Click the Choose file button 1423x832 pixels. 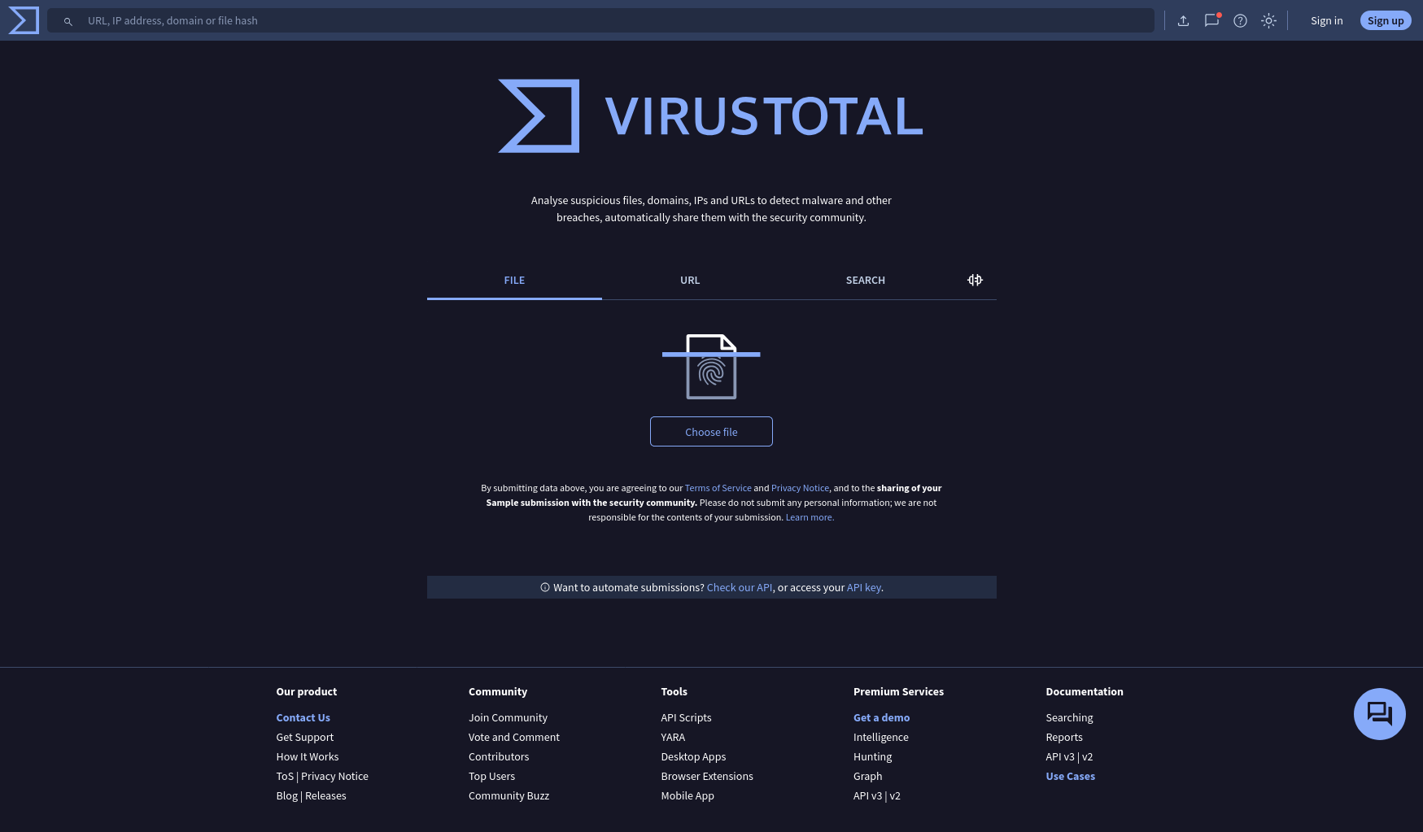[x=711, y=432]
